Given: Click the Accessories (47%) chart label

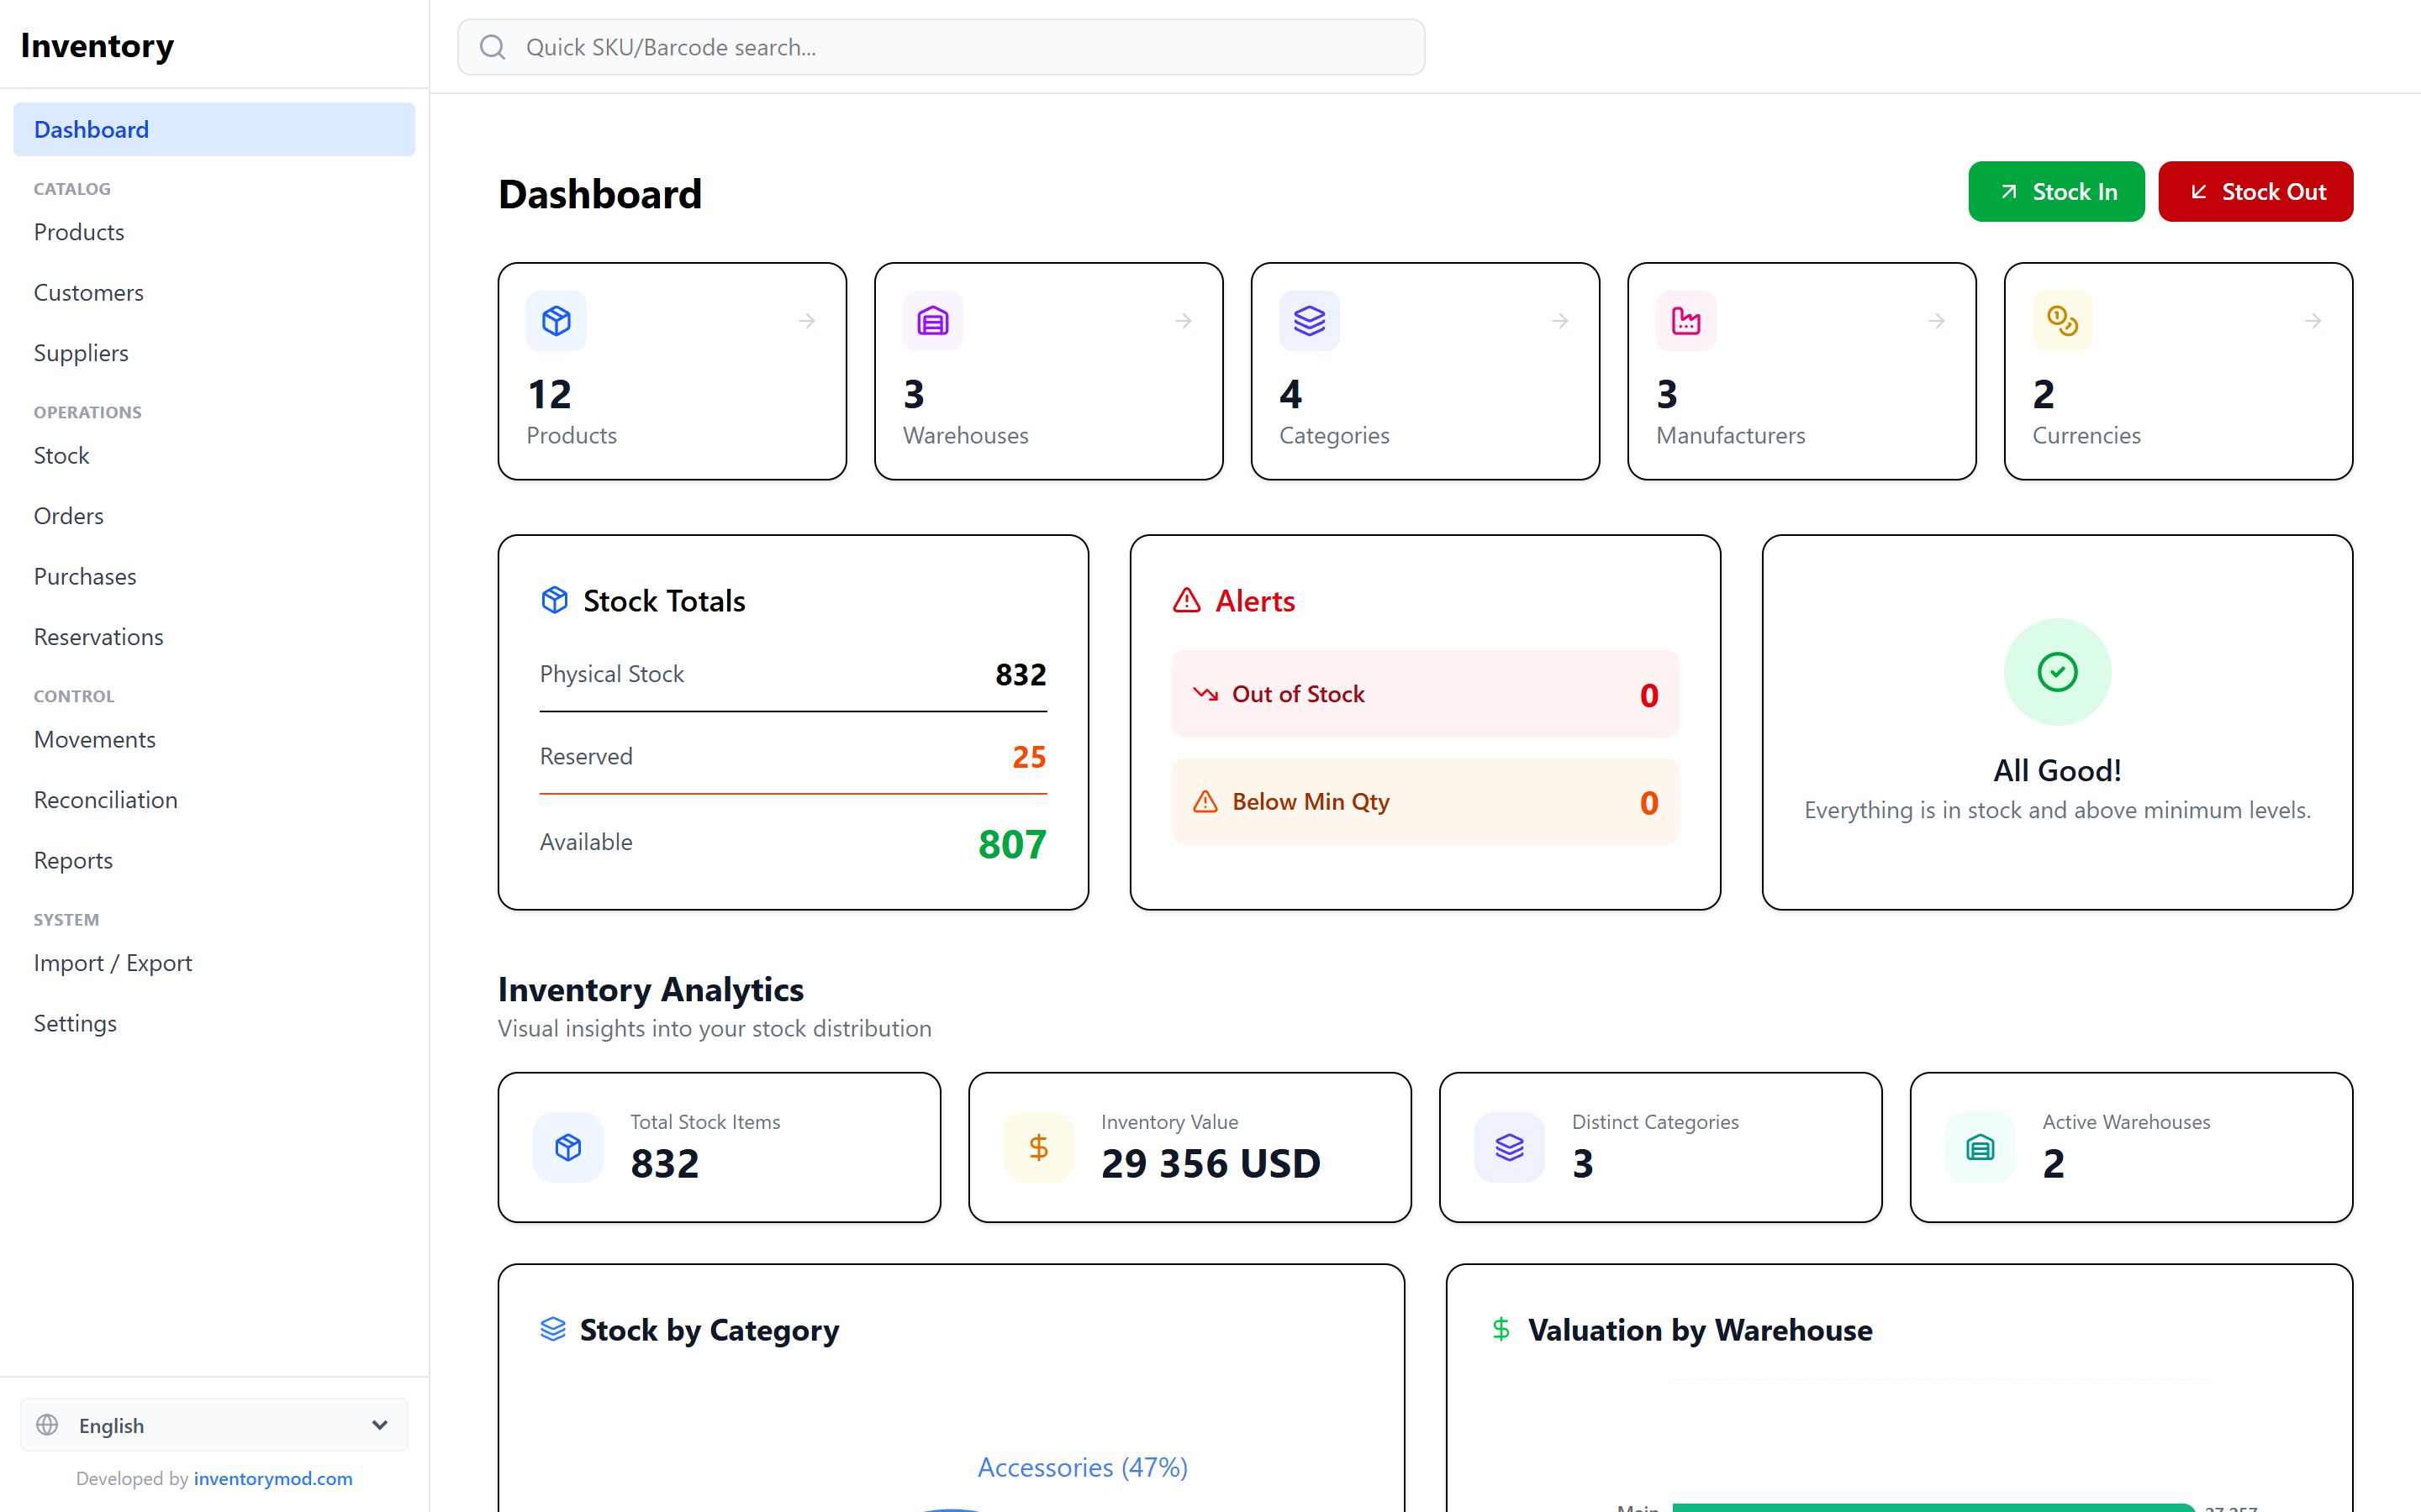Looking at the screenshot, I should [1083, 1467].
